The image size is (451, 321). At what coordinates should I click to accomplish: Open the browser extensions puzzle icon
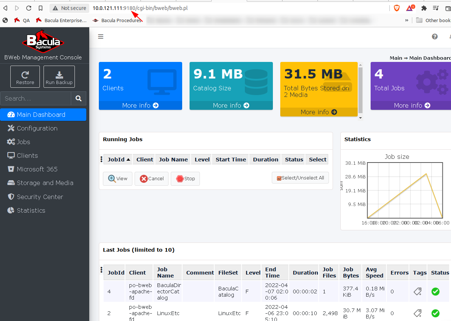[424, 8]
